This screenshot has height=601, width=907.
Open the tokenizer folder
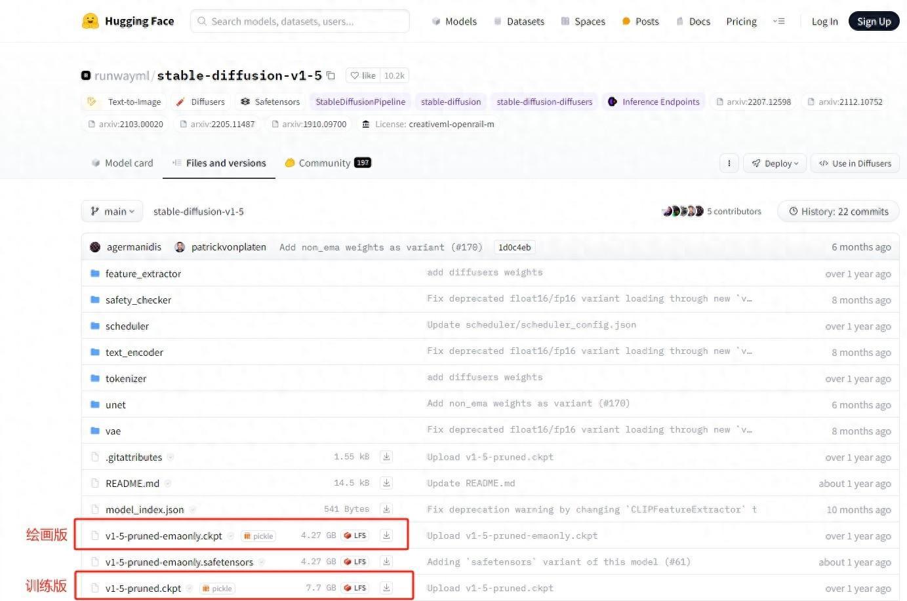(126, 378)
